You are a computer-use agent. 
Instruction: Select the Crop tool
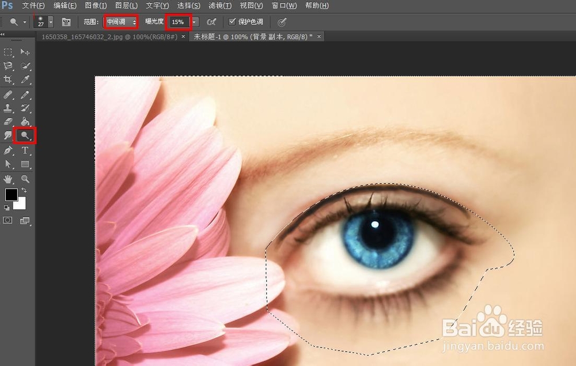point(9,79)
